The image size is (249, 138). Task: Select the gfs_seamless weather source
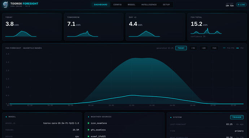(98, 130)
